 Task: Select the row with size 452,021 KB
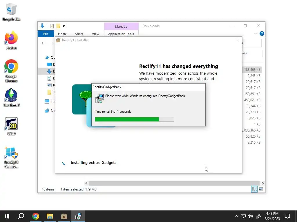point(252,100)
